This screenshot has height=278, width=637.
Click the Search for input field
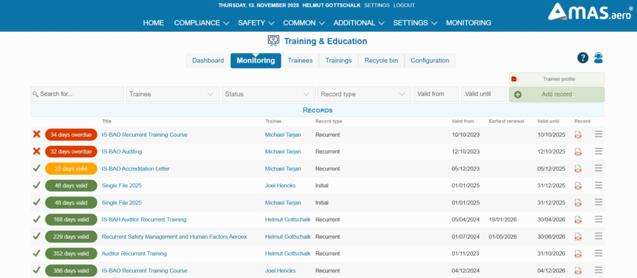(77, 95)
